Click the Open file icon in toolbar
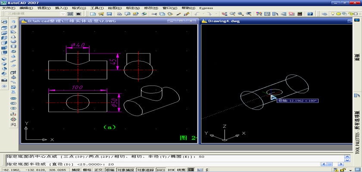Viewport: 362px width, 172px height. [101, 14]
